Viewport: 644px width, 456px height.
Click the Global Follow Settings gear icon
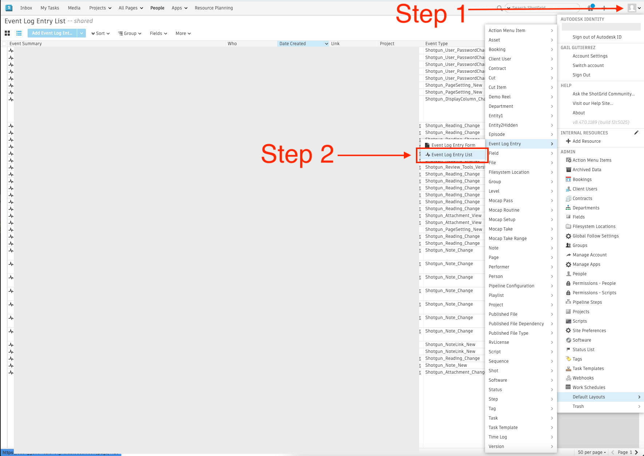click(x=568, y=236)
